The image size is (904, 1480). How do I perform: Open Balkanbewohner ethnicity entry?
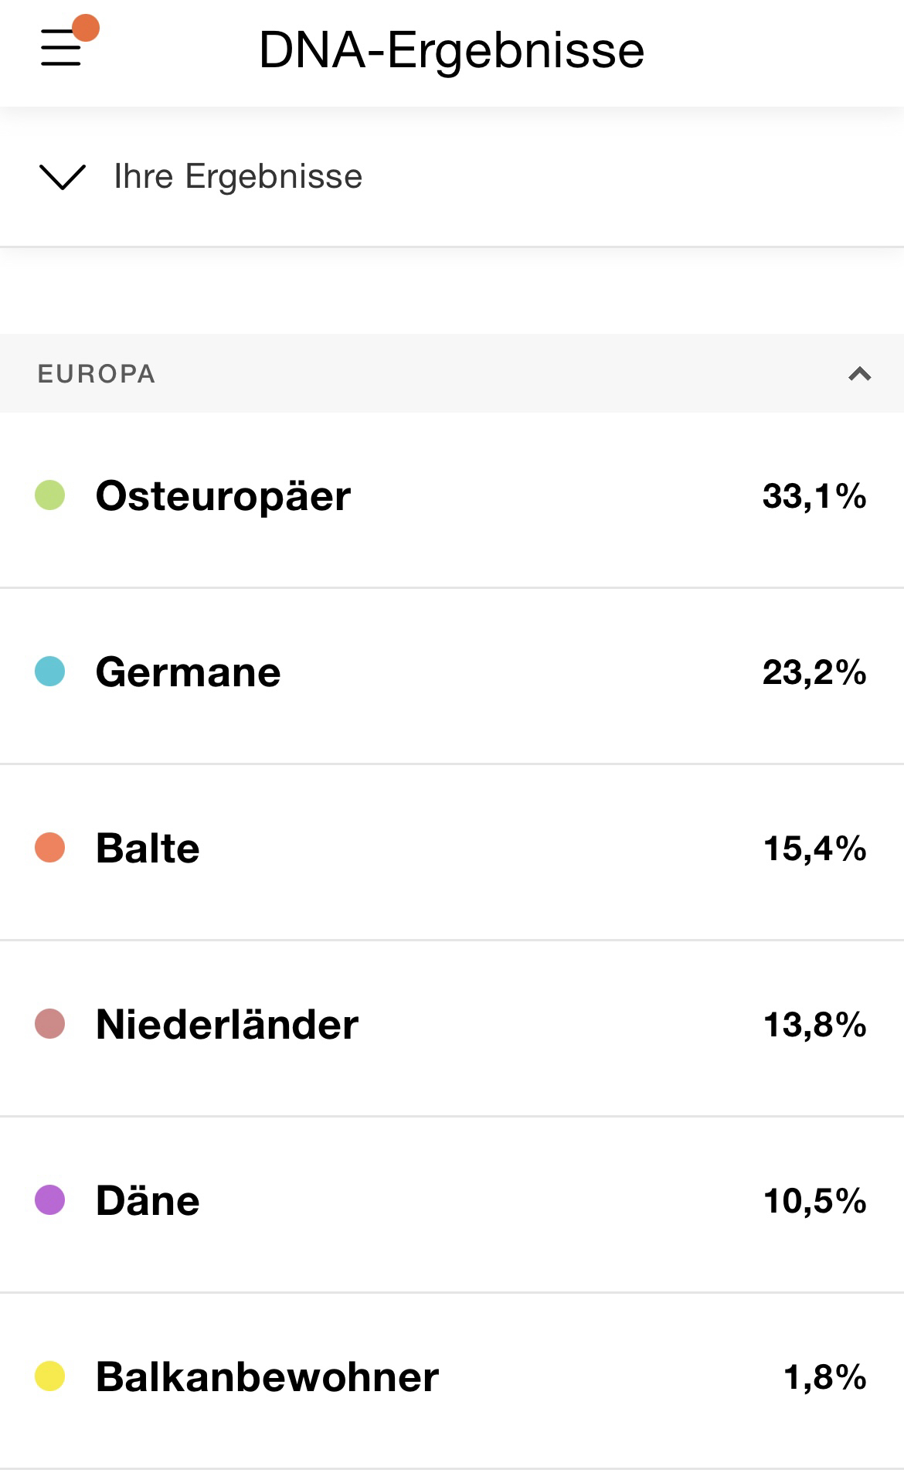[267, 1376]
